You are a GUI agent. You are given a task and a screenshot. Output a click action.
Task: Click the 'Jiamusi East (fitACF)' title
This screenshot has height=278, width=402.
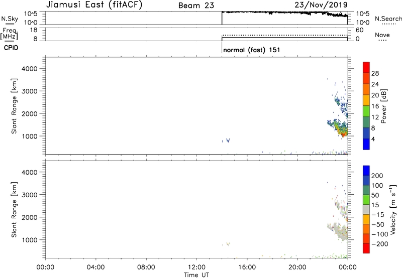[94, 5]
